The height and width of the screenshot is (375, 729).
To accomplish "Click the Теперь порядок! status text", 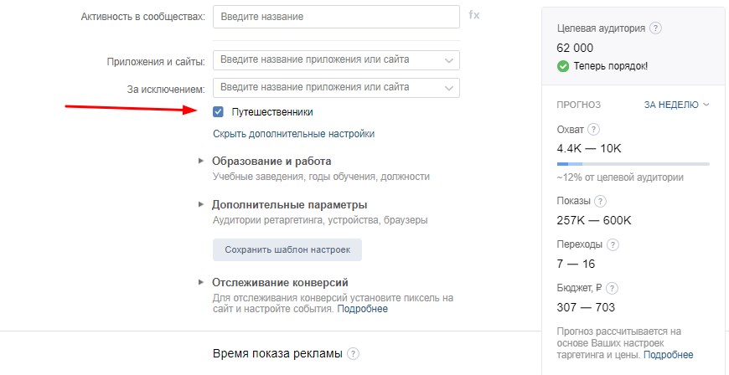I will point(611,66).
